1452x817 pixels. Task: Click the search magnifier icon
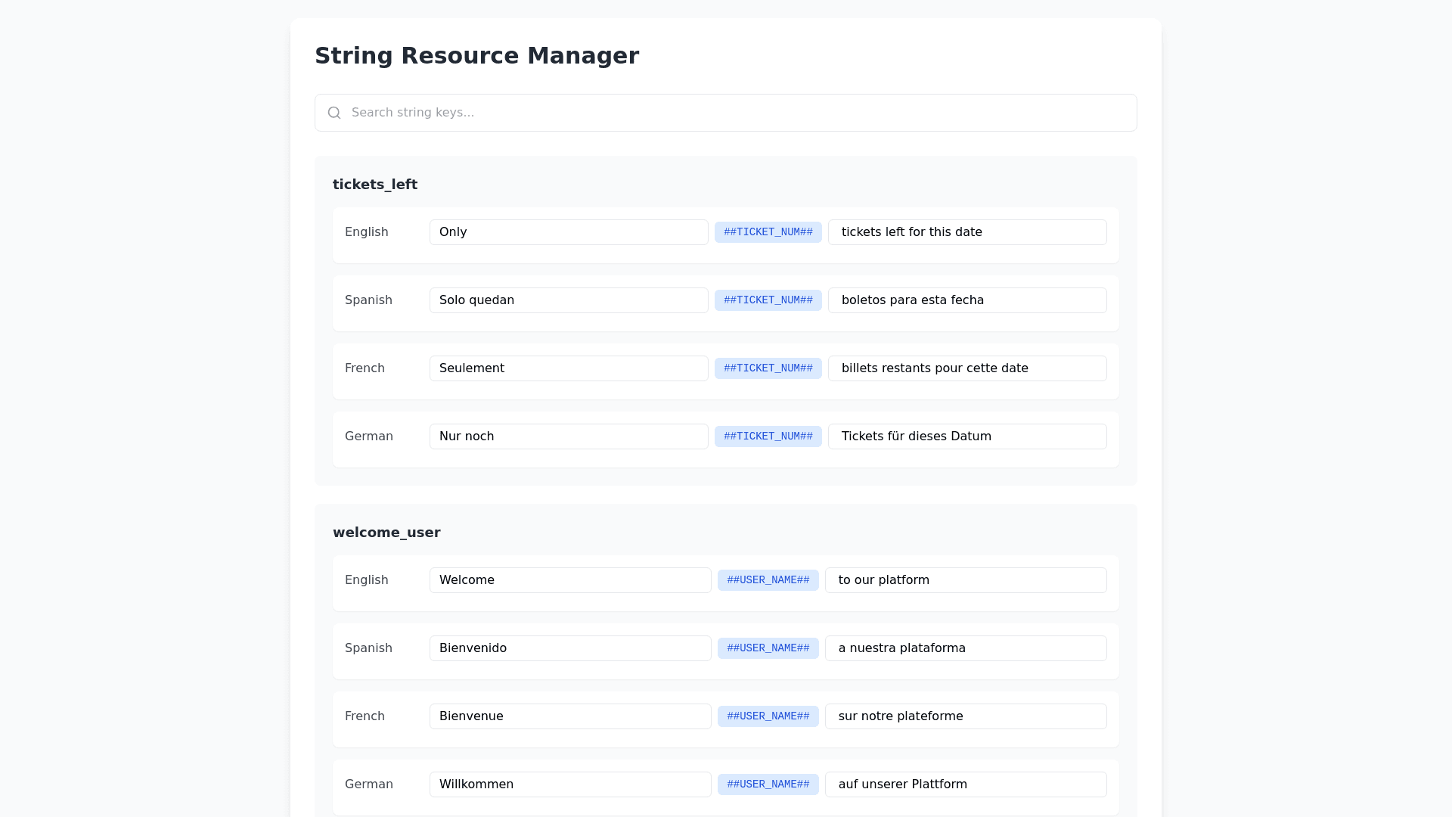point(334,113)
